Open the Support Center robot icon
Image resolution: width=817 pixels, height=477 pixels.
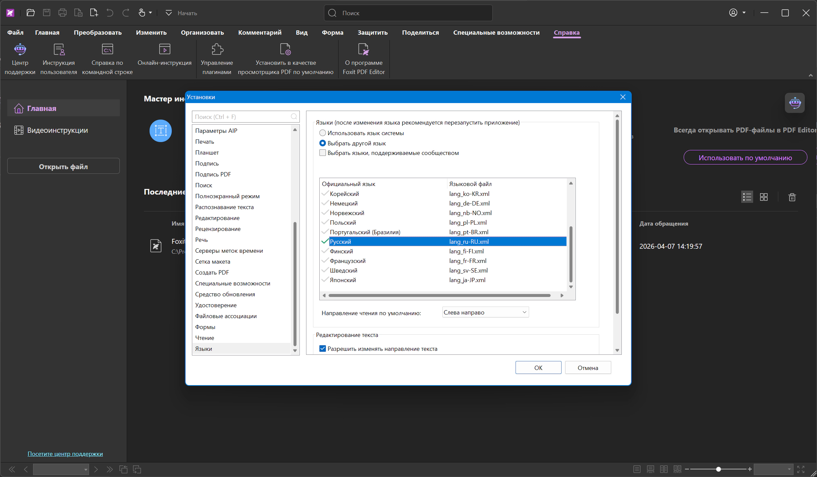point(20,50)
